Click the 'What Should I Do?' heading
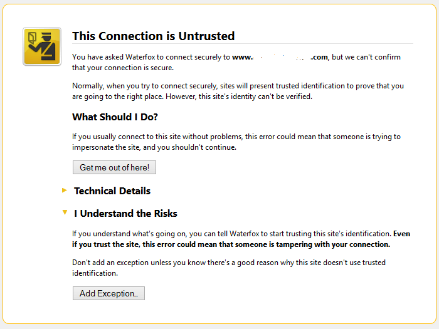Image resolution: width=439 pixels, height=329 pixels. (x=115, y=117)
